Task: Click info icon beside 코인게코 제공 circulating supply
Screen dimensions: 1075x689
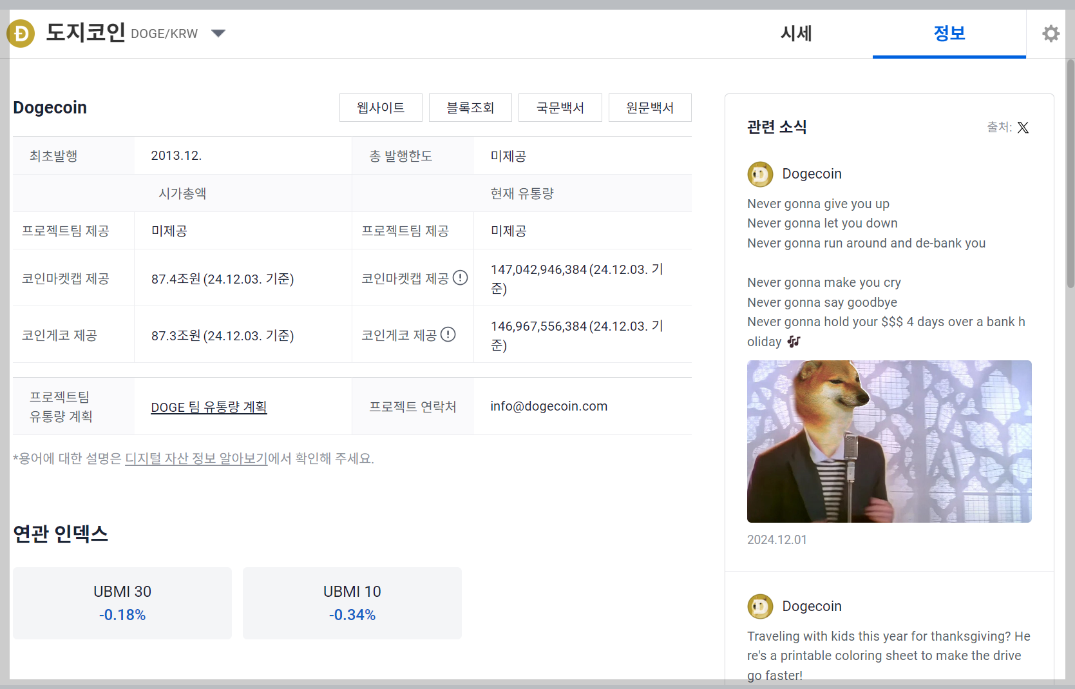Action: click(x=448, y=335)
